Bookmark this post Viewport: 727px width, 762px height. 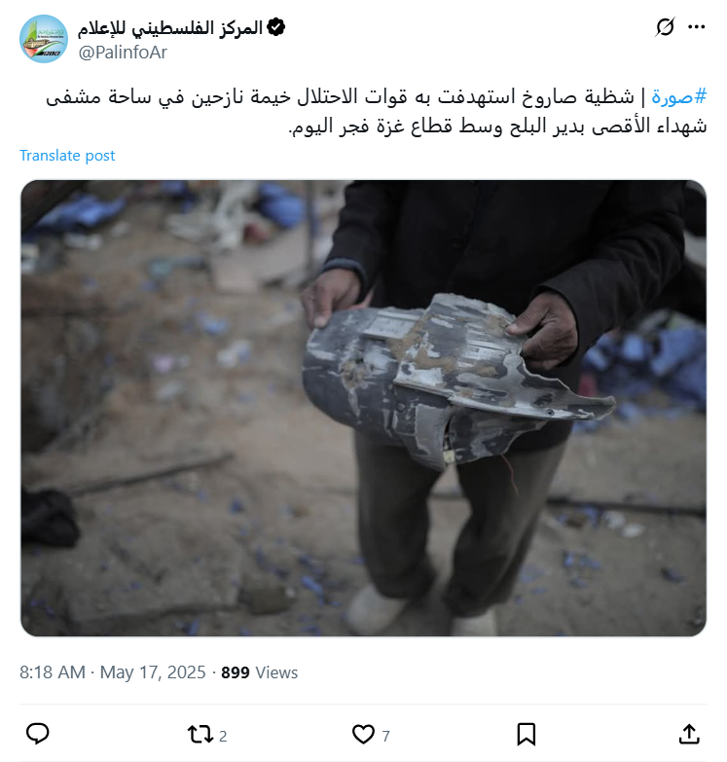click(x=526, y=735)
